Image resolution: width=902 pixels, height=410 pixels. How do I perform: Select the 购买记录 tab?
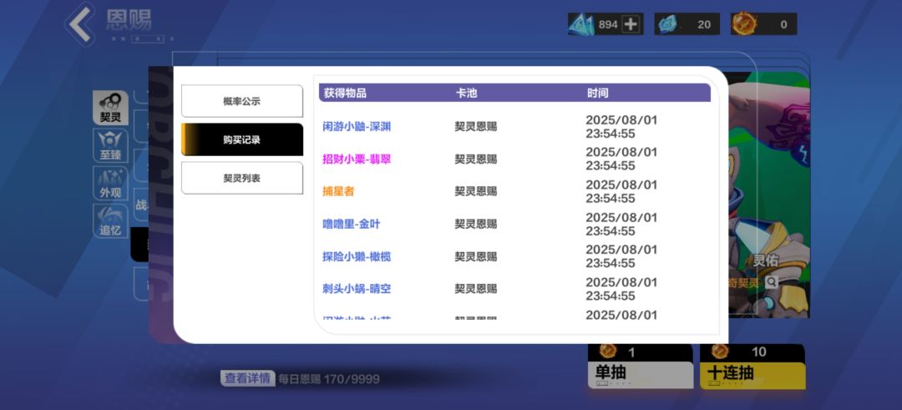[x=242, y=139]
